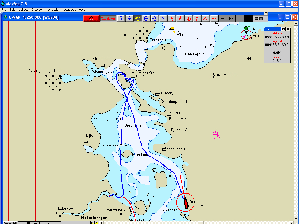Open the Navigation menu
The image size is (299, 224).
pyautogui.click(x=53, y=10)
